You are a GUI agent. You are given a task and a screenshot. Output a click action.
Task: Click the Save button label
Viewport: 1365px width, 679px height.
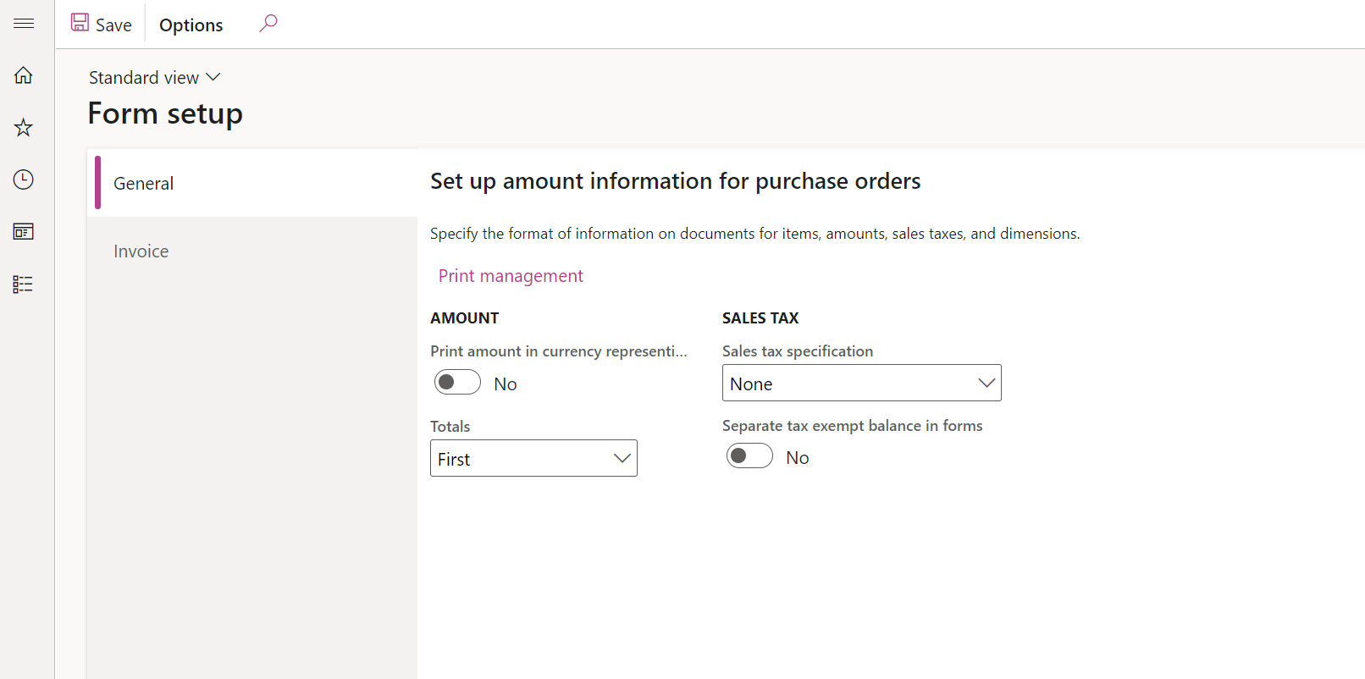(113, 25)
